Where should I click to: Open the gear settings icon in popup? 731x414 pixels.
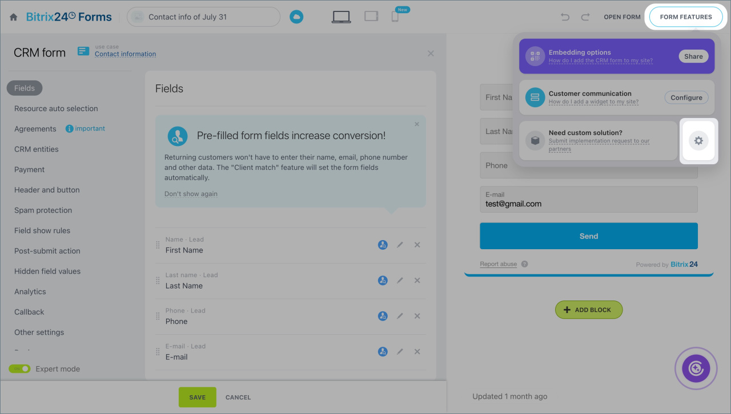698,141
